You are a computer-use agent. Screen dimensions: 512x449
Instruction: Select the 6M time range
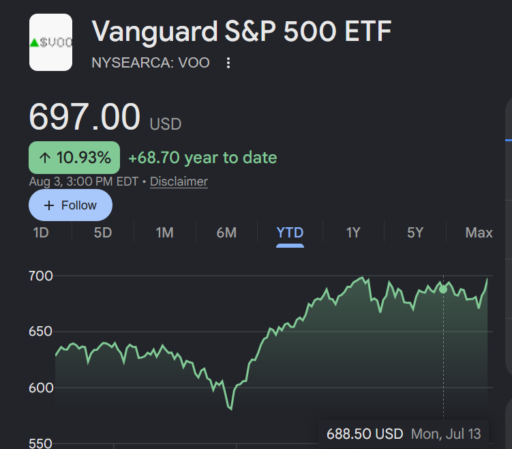pyautogui.click(x=226, y=233)
